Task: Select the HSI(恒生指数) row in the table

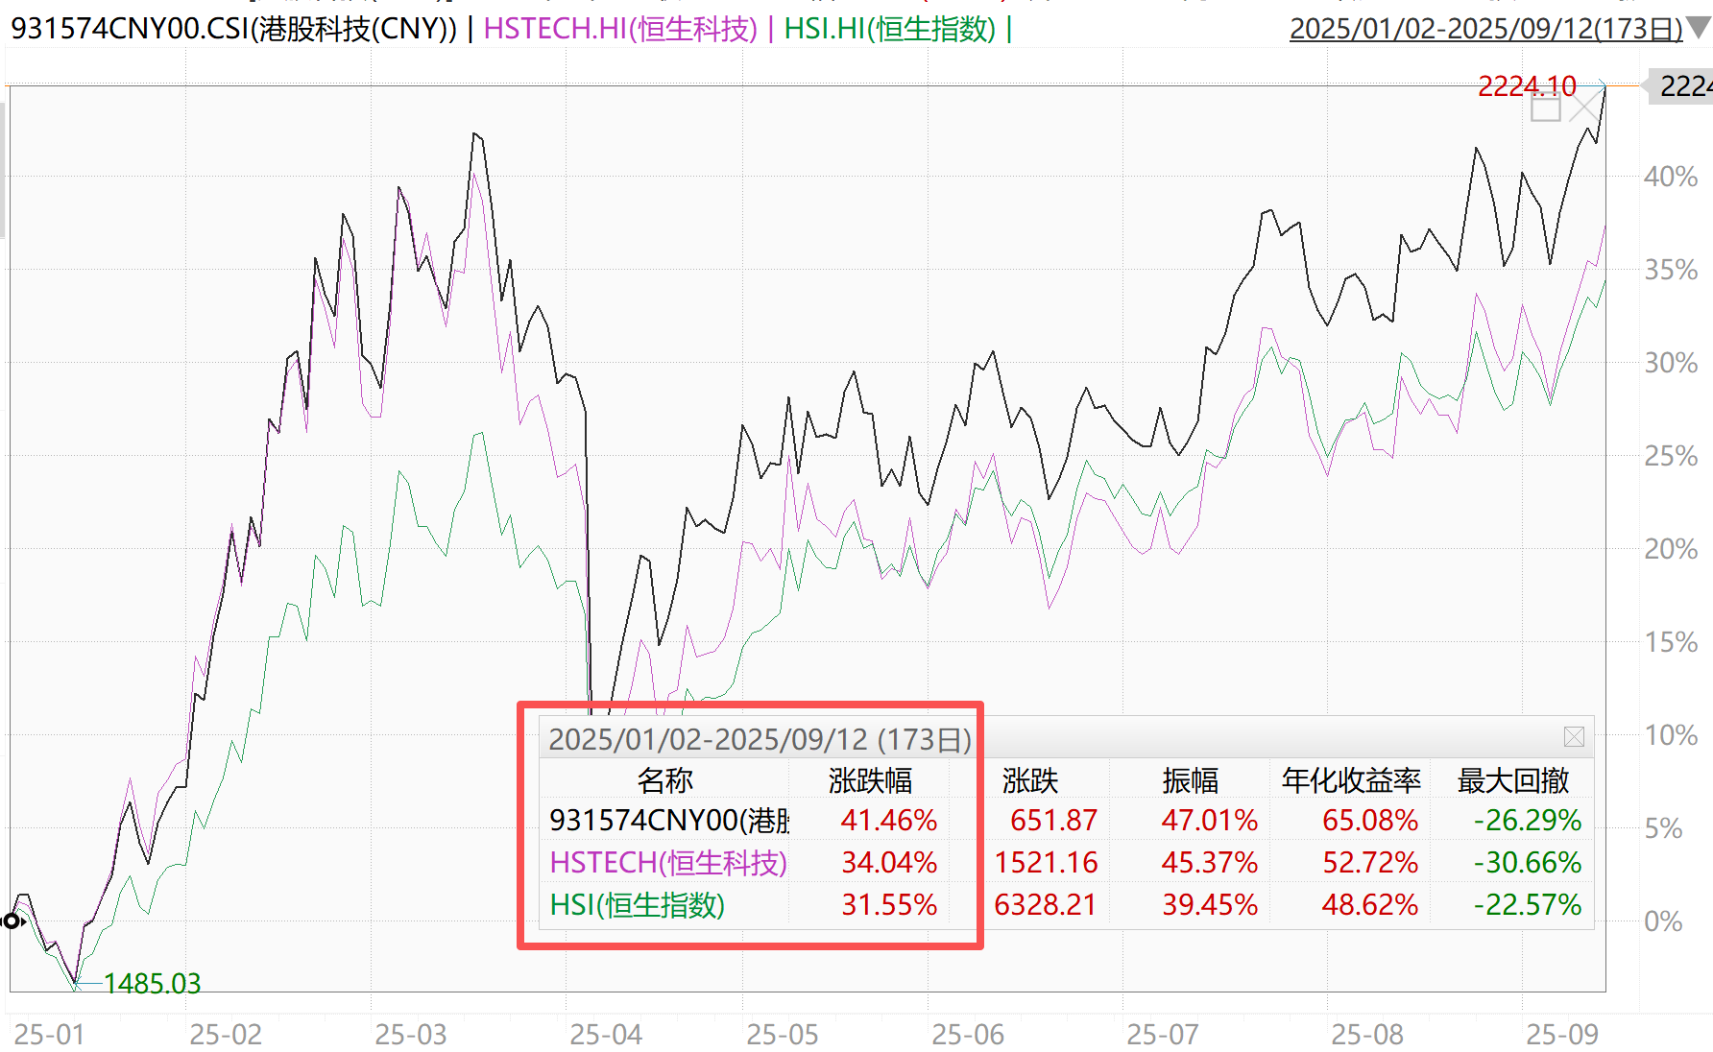Action: tap(637, 905)
